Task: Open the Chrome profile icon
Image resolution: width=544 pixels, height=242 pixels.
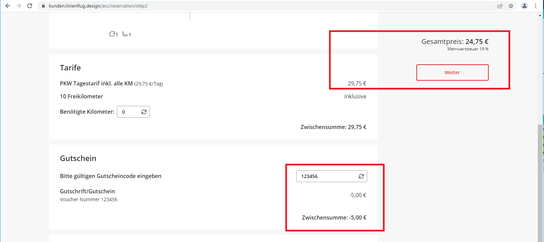Action: pyautogui.click(x=525, y=6)
